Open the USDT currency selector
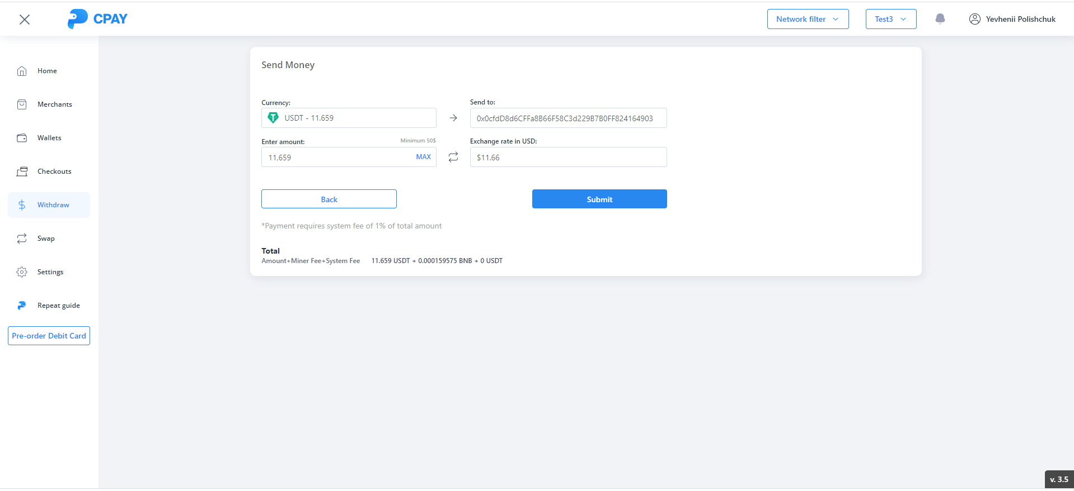The image size is (1074, 491). coord(348,118)
